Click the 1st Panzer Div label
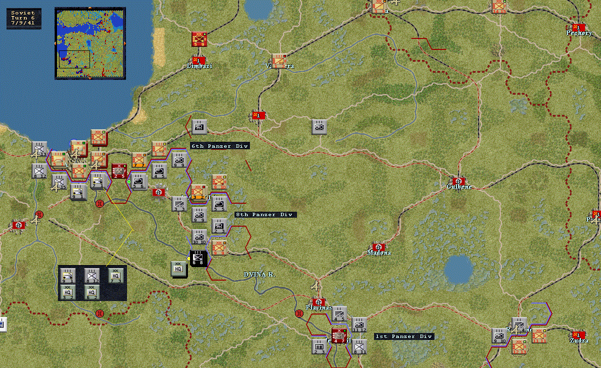 (x=404, y=336)
